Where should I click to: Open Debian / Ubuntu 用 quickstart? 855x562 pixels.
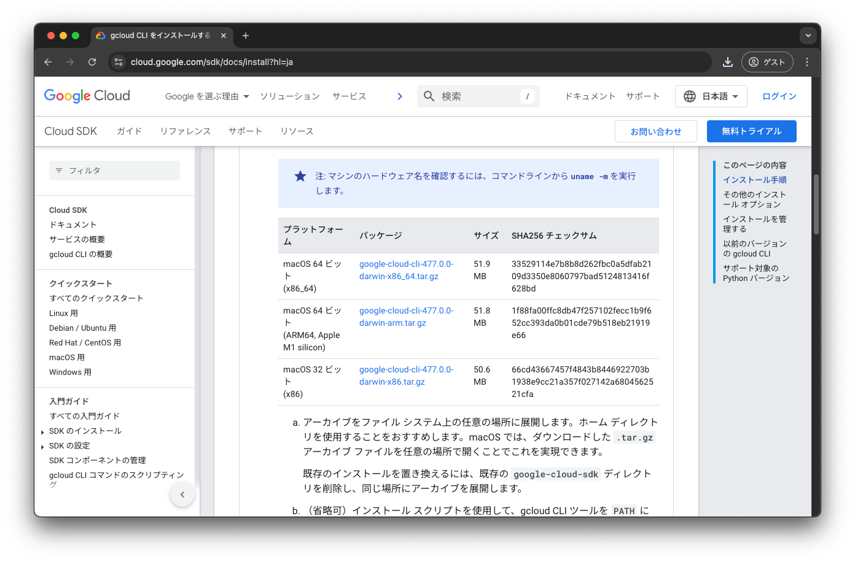click(x=83, y=328)
